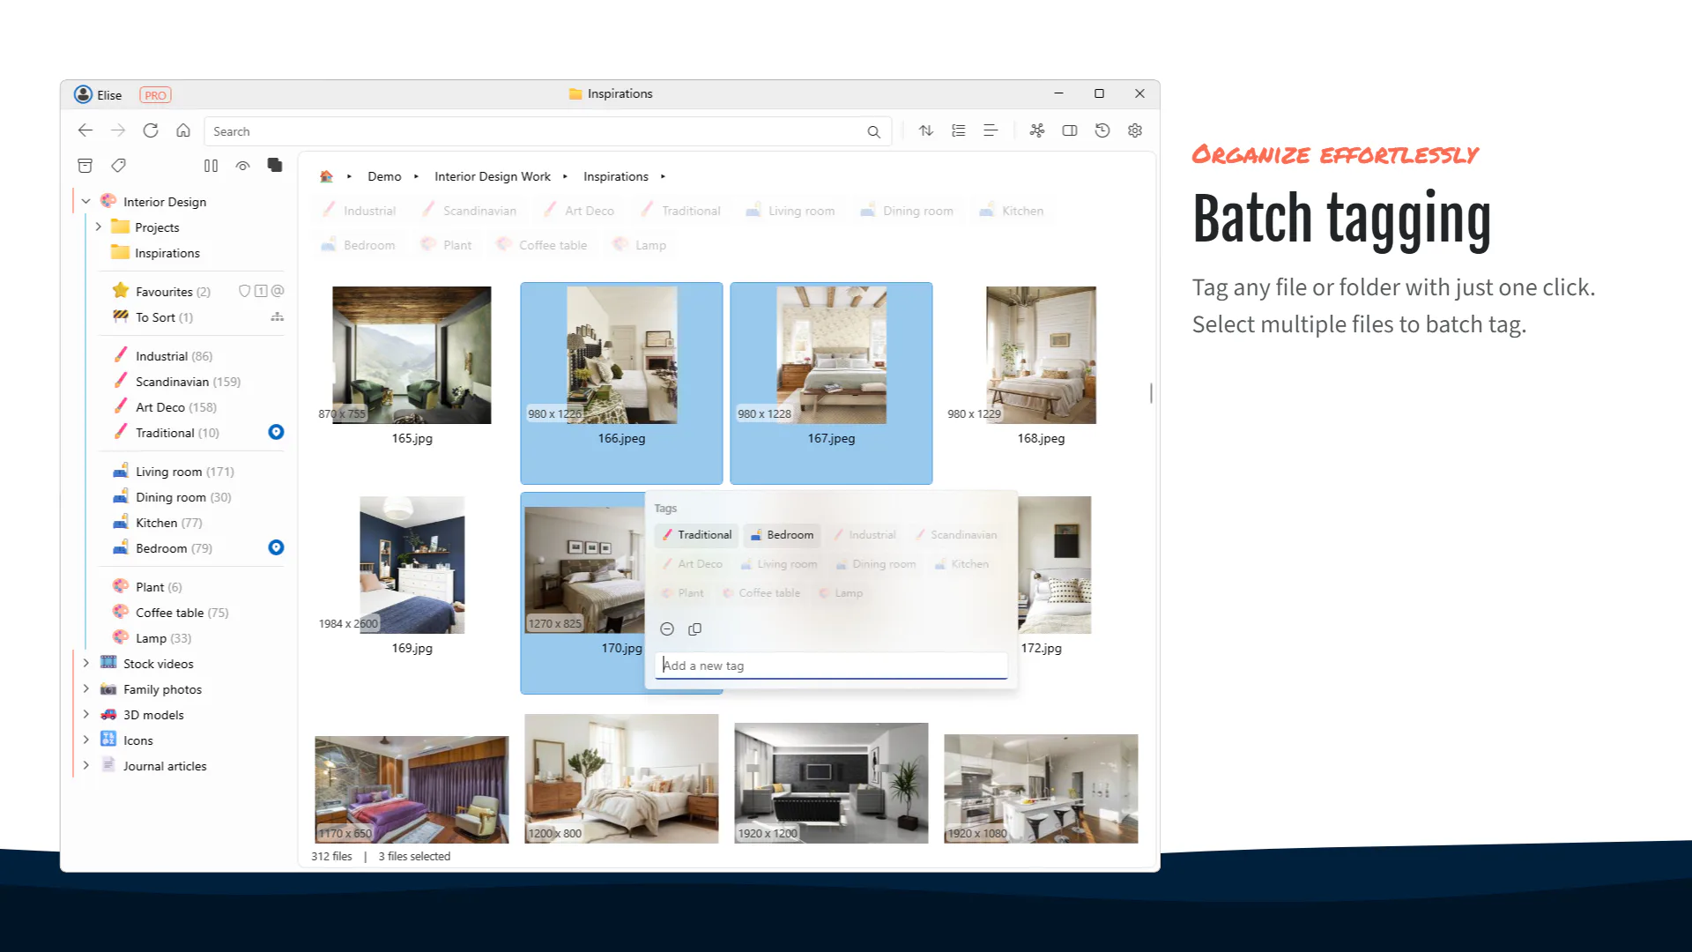Click the search magnifier icon
The height and width of the screenshot is (952, 1692).
[873, 131]
